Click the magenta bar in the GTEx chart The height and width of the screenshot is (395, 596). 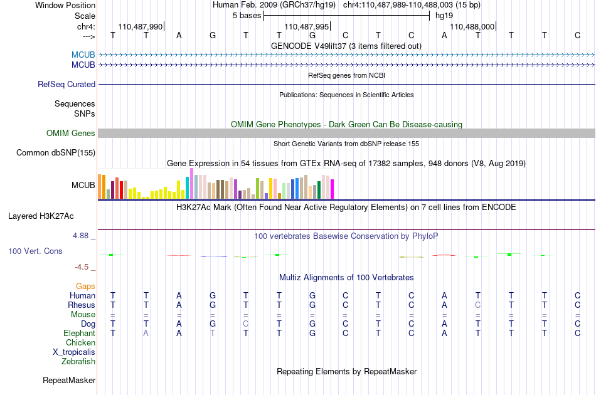(x=333, y=189)
